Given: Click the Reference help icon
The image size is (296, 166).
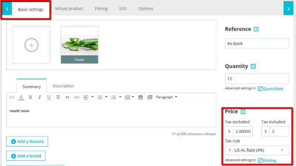Looking at the screenshot, I should point(256,29).
